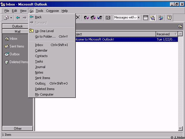The image size is (185, 139).
Task: Click the message list scroll down arrow
Action: [x=180, y=128]
